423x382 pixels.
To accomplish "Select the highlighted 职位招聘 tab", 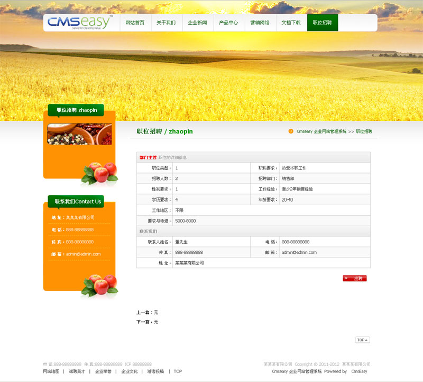I will coord(322,23).
